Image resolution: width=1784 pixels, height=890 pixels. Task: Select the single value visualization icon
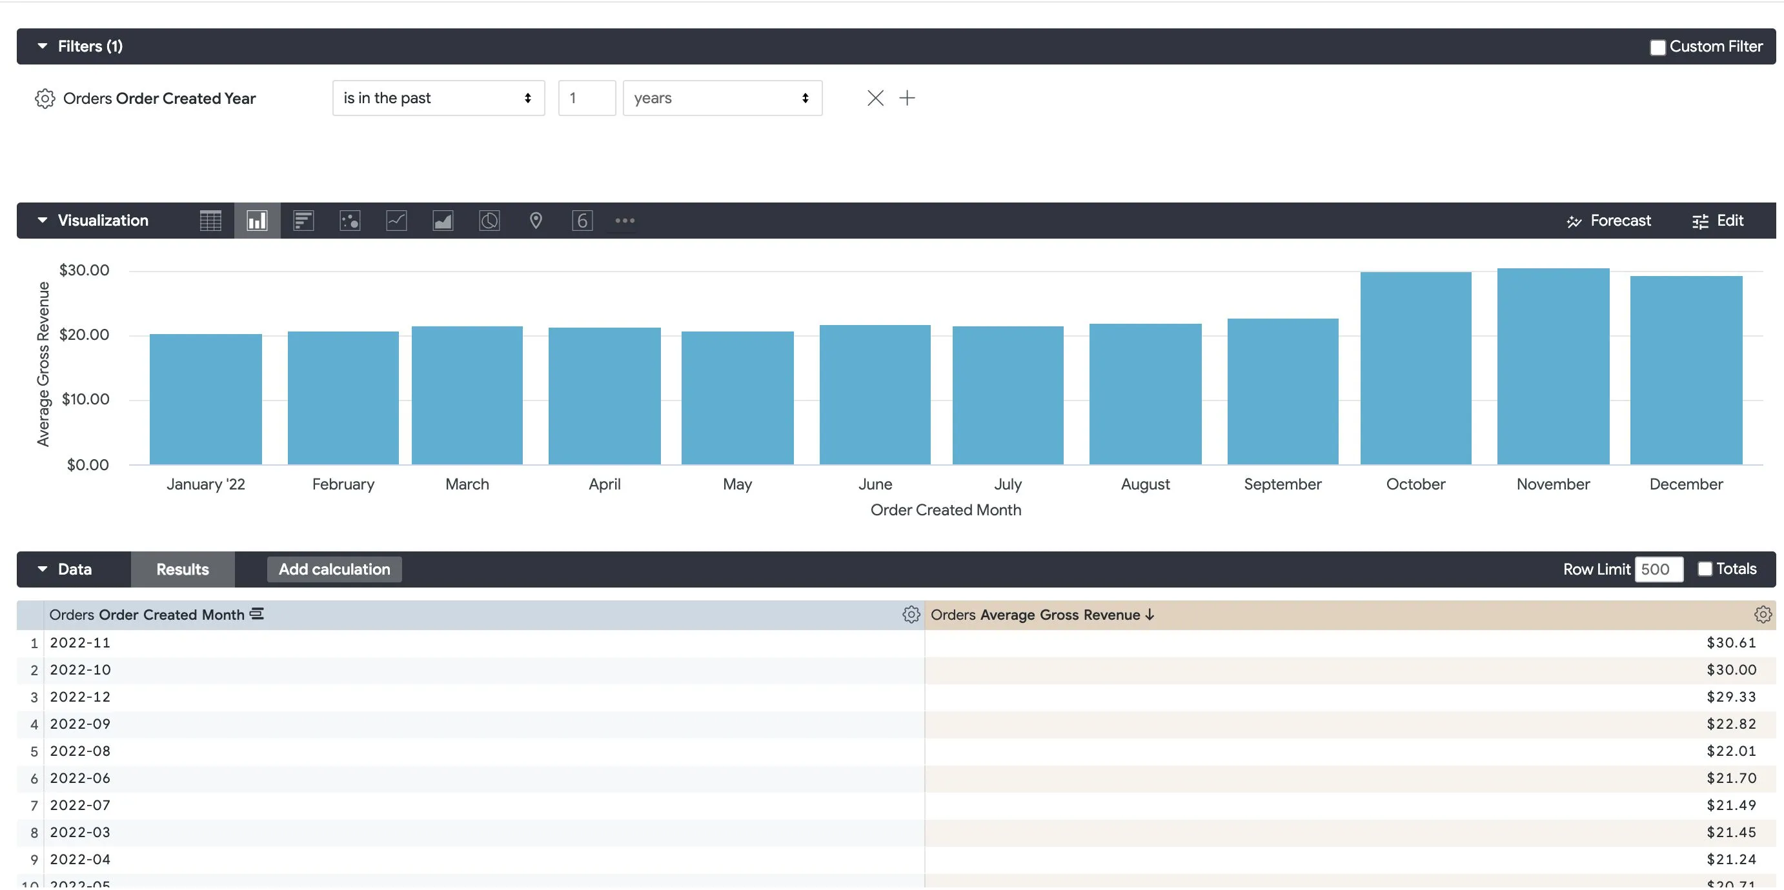582,221
